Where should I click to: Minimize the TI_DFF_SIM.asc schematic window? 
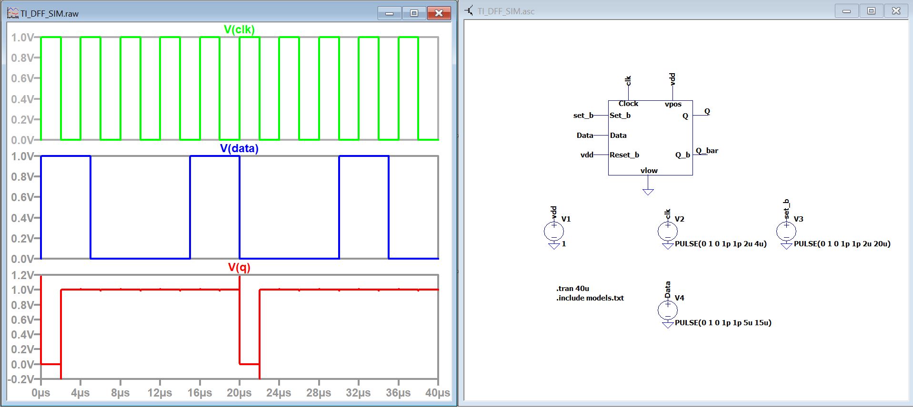coord(846,11)
